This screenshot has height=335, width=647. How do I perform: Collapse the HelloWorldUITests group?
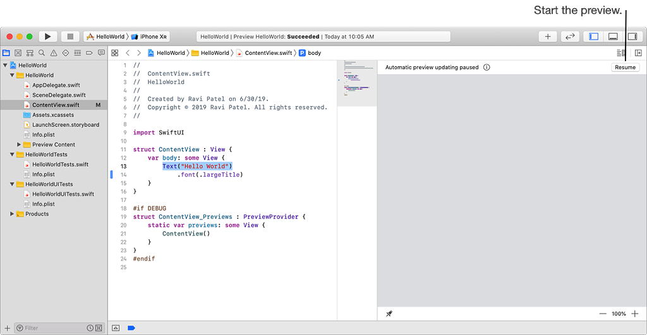click(x=12, y=184)
